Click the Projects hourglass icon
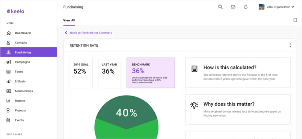The image size is (302, 139). [x=8, y=111]
